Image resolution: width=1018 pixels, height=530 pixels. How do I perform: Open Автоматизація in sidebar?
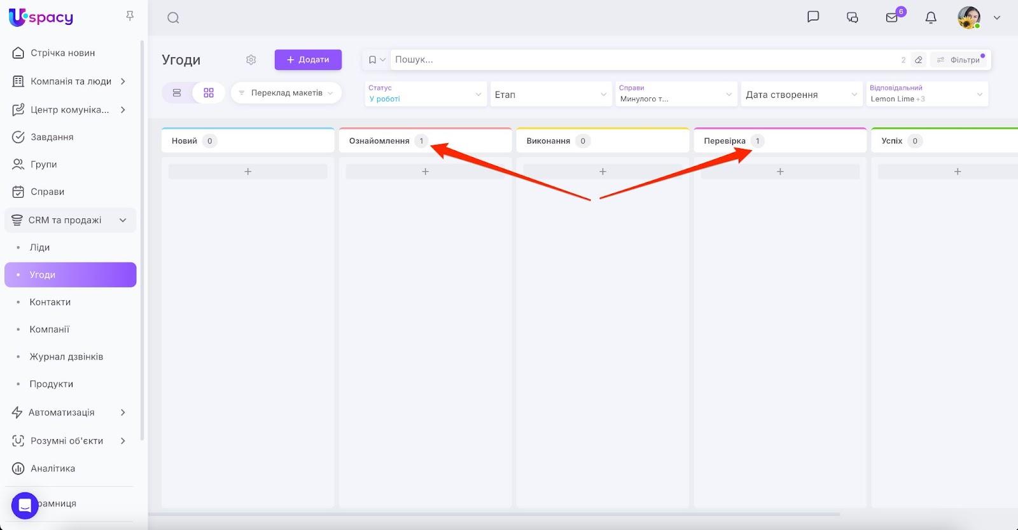coord(61,412)
